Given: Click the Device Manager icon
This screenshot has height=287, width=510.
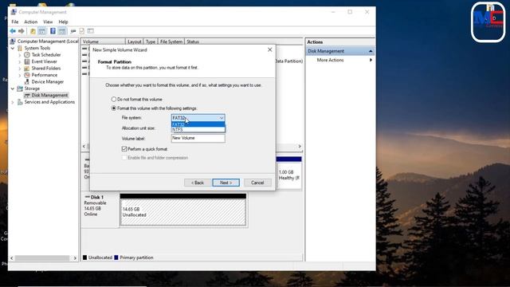Looking at the screenshot, I should click(x=27, y=81).
